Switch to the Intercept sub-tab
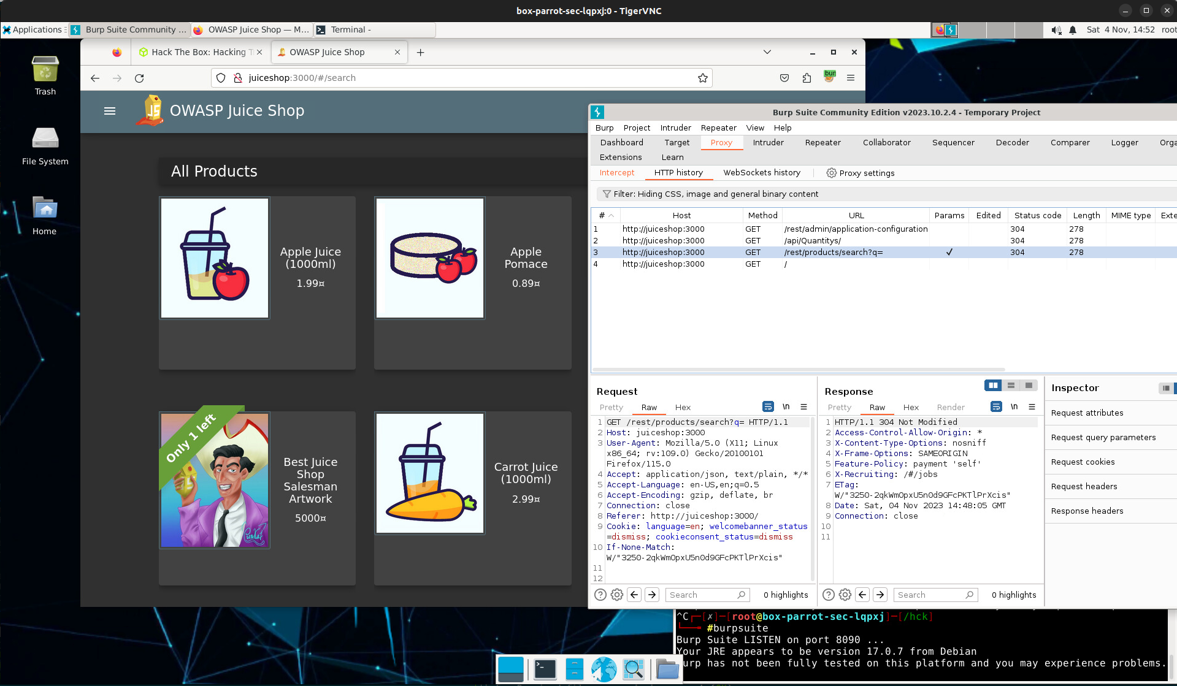This screenshot has height=686, width=1177. point(616,173)
